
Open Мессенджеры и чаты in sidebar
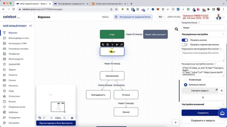pos(19,38)
